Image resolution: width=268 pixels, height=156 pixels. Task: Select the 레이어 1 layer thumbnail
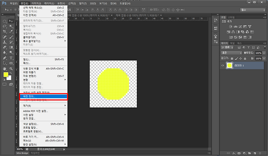tap(229, 66)
